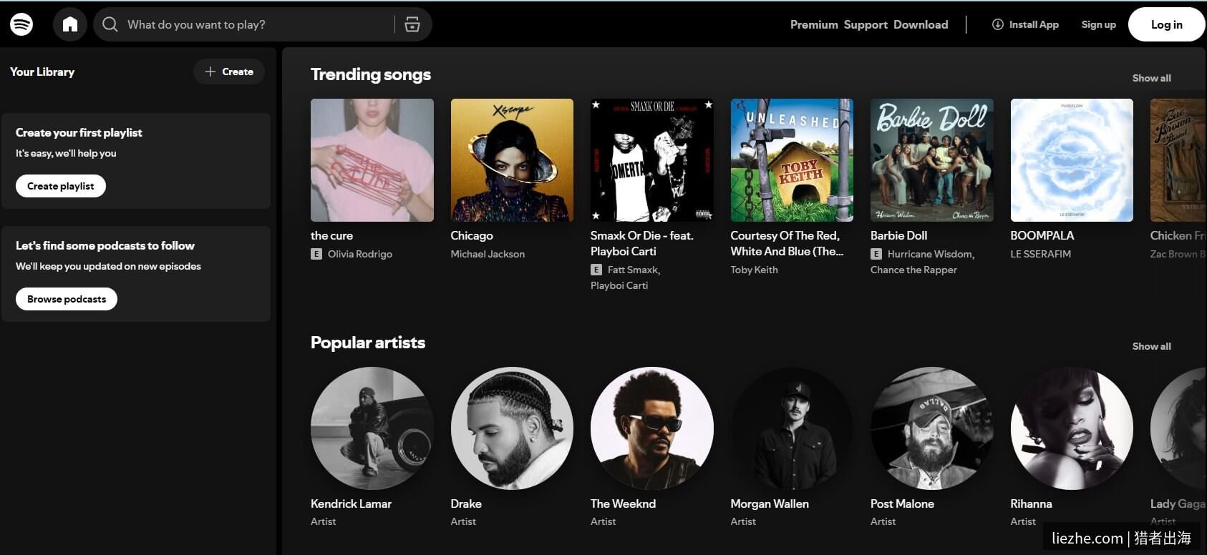Click the Create playlist button
1207x555 pixels.
pyautogui.click(x=61, y=186)
